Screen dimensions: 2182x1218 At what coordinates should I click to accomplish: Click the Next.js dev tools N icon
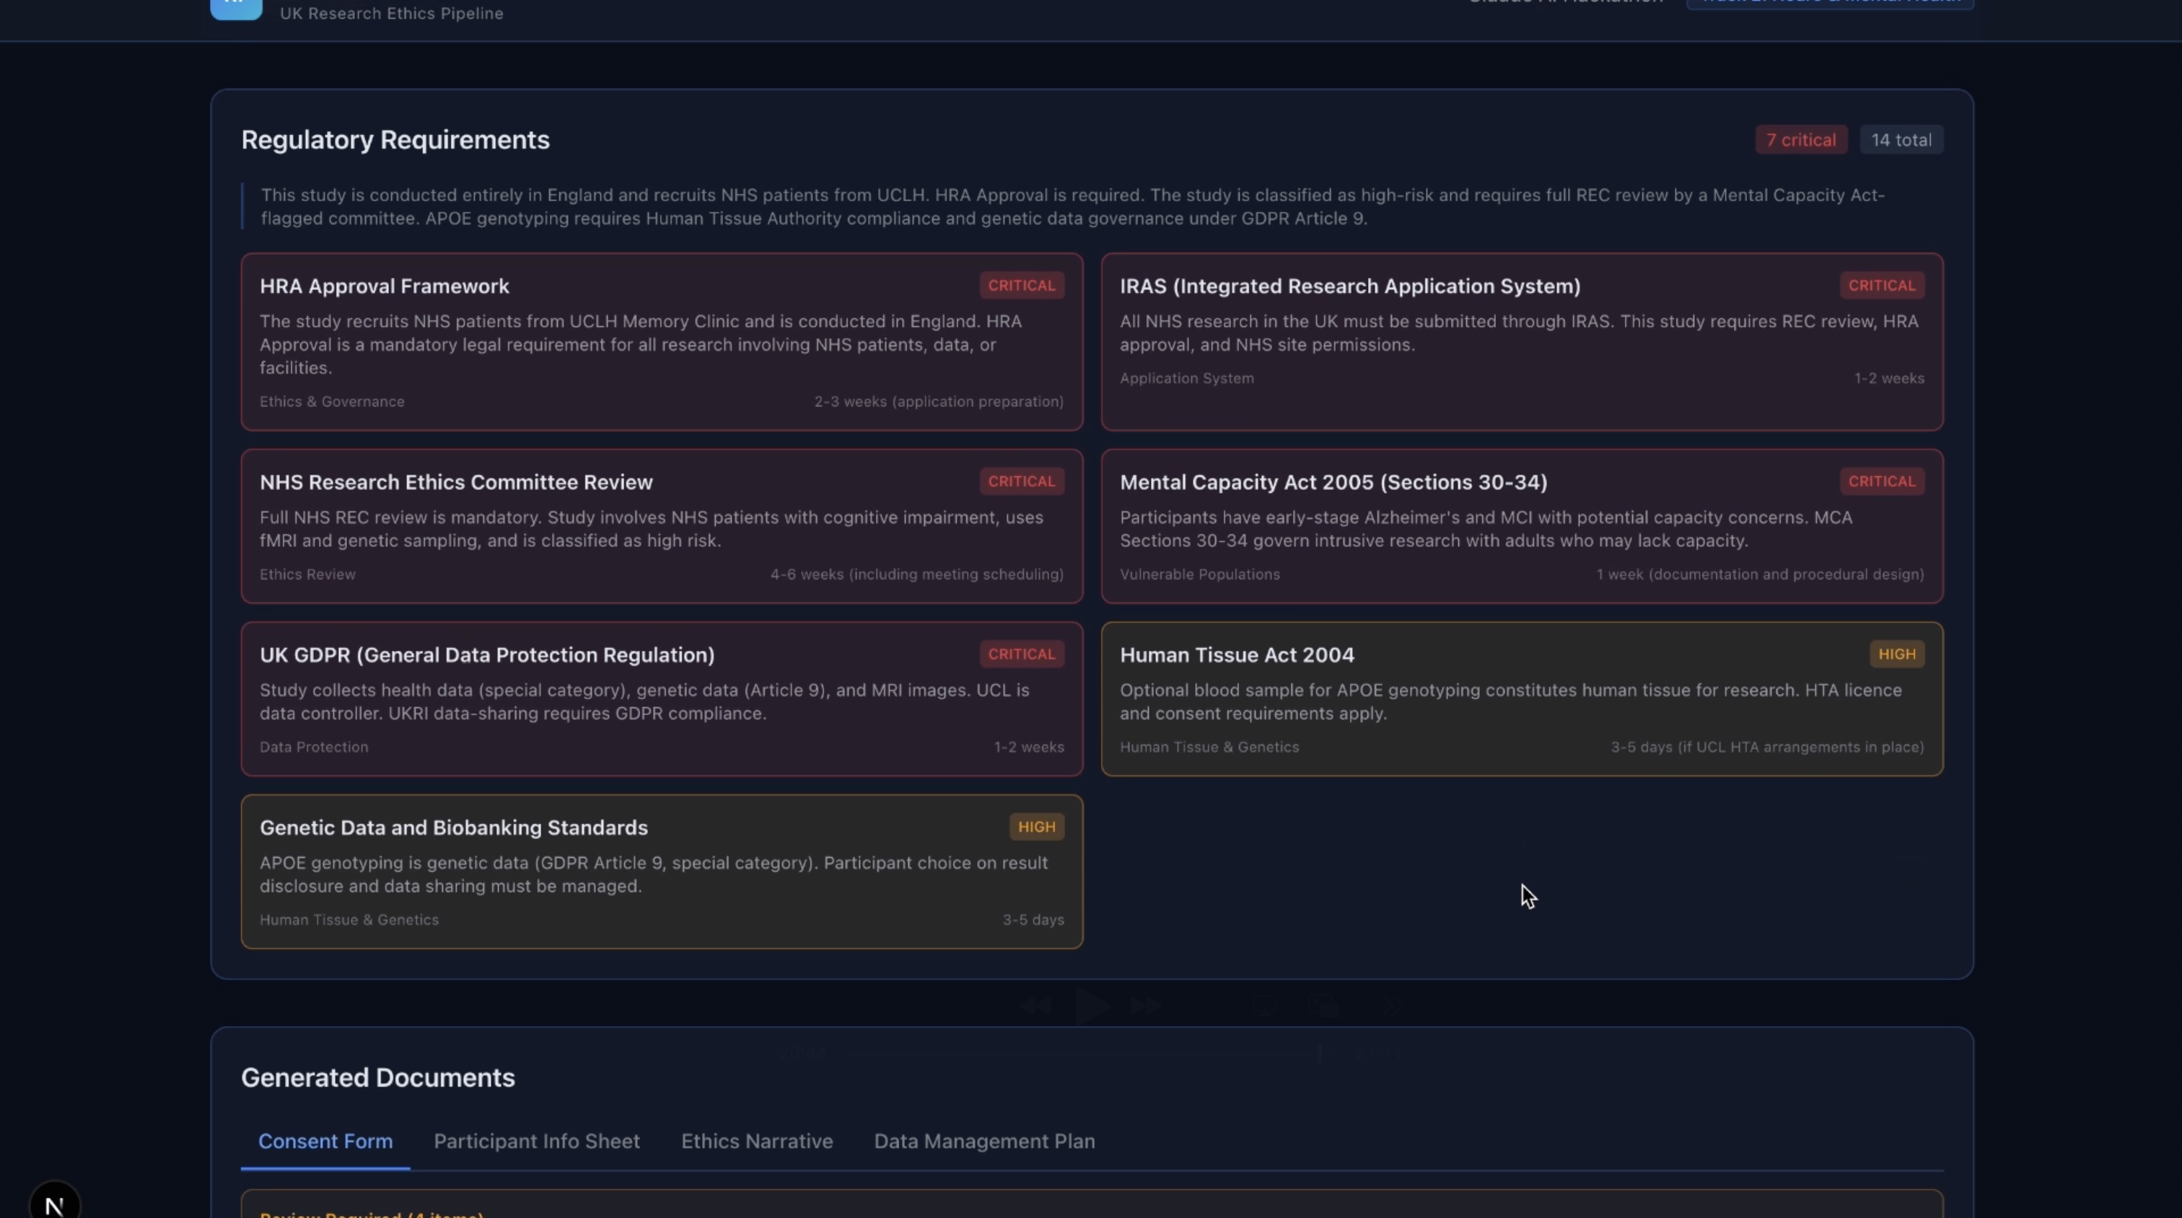54,1204
